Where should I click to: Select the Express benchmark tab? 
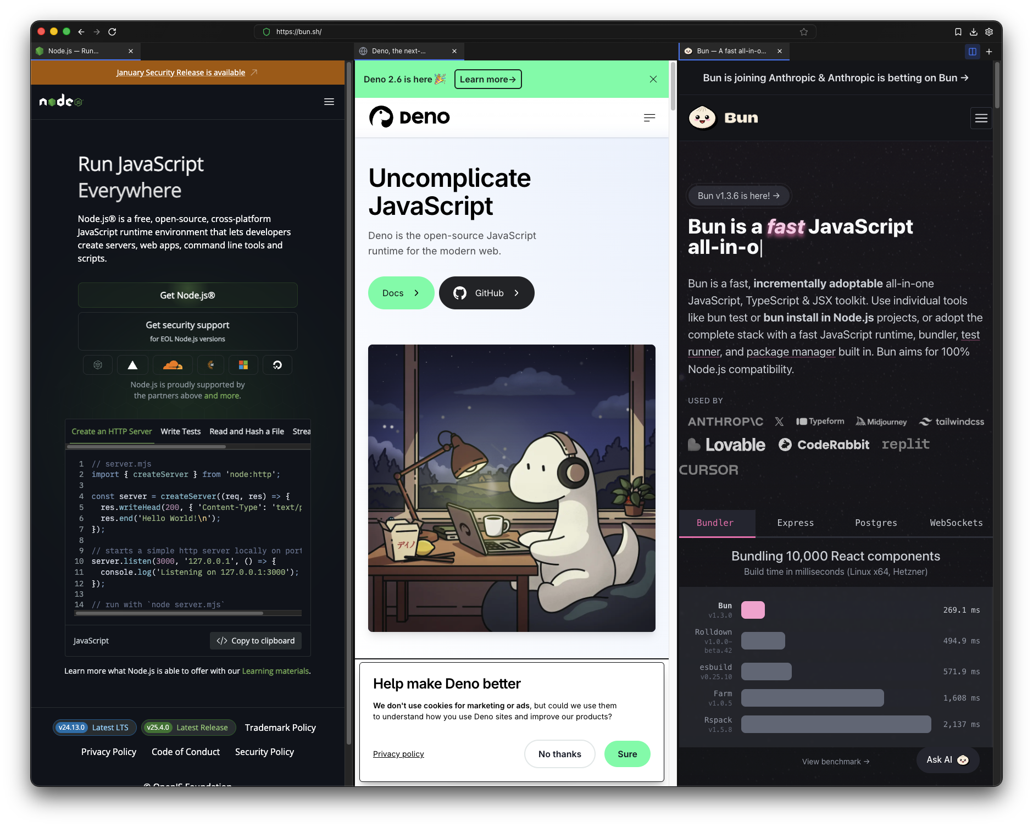(x=795, y=523)
